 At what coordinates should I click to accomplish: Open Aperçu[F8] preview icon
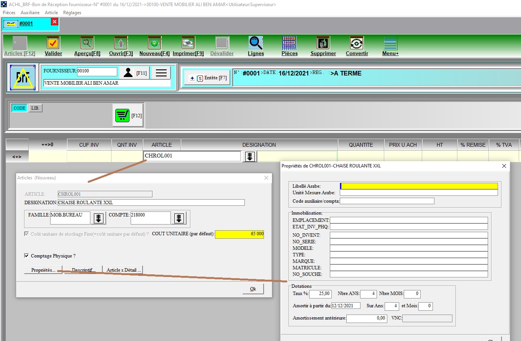click(87, 43)
